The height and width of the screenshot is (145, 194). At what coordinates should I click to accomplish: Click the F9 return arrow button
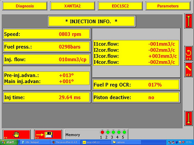[x=189, y=53]
